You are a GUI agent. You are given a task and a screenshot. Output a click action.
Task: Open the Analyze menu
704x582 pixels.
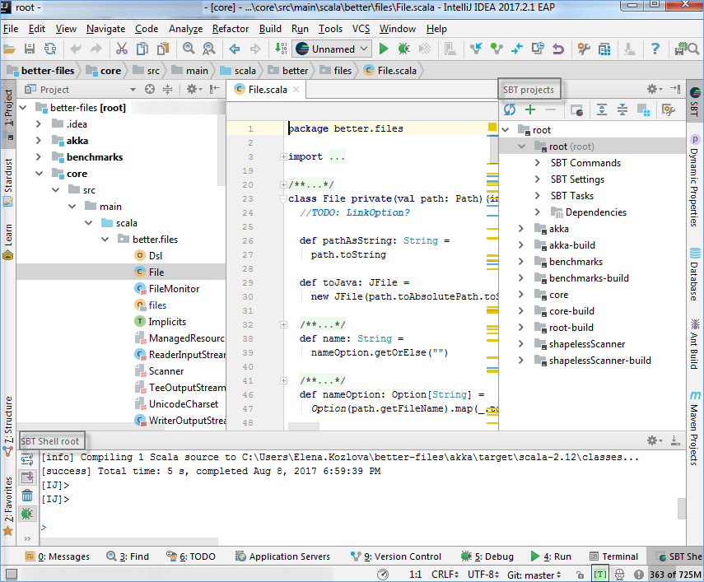185,29
